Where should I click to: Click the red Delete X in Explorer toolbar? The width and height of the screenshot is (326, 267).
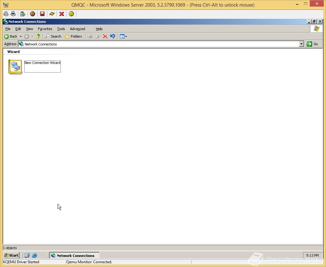[x=105, y=36]
